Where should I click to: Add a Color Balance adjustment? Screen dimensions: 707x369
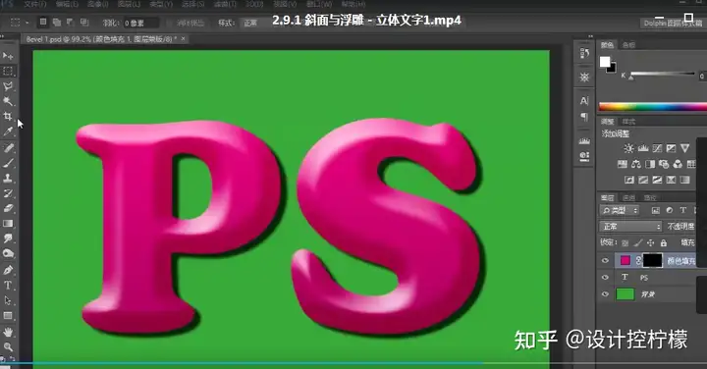635,164
